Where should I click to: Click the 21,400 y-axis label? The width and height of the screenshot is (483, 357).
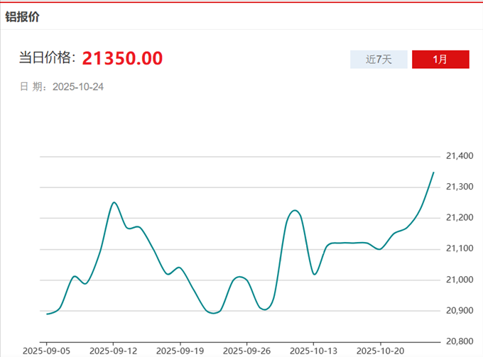pos(459,156)
